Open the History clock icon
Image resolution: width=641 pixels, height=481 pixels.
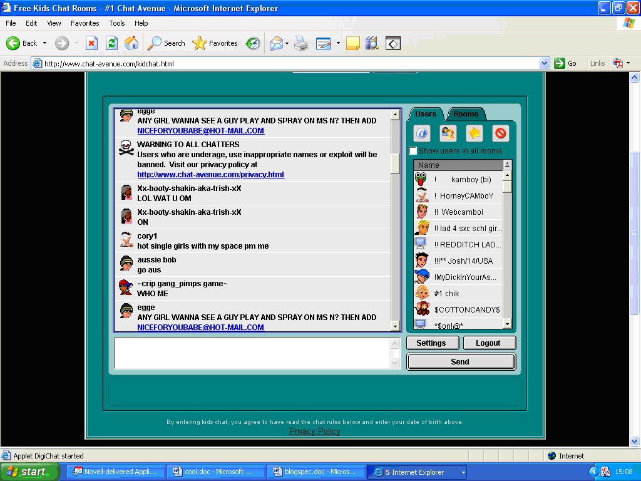coord(253,43)
